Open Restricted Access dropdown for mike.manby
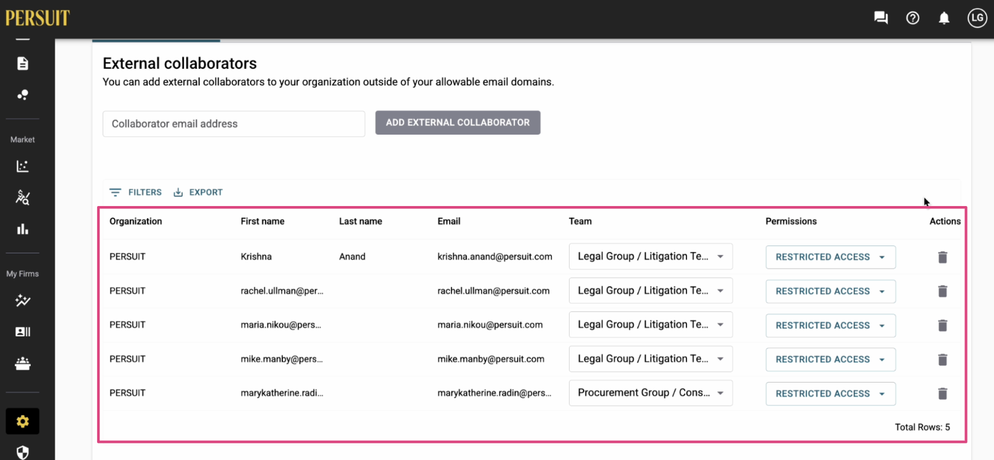Viewport: 994px width, 460px height. coord(830,359)
